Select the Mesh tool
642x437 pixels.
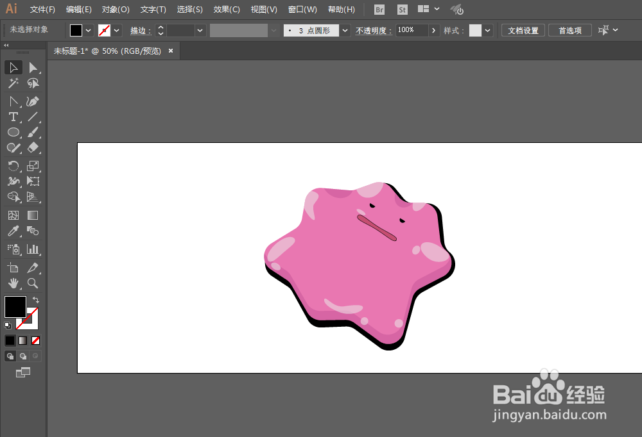13,215
